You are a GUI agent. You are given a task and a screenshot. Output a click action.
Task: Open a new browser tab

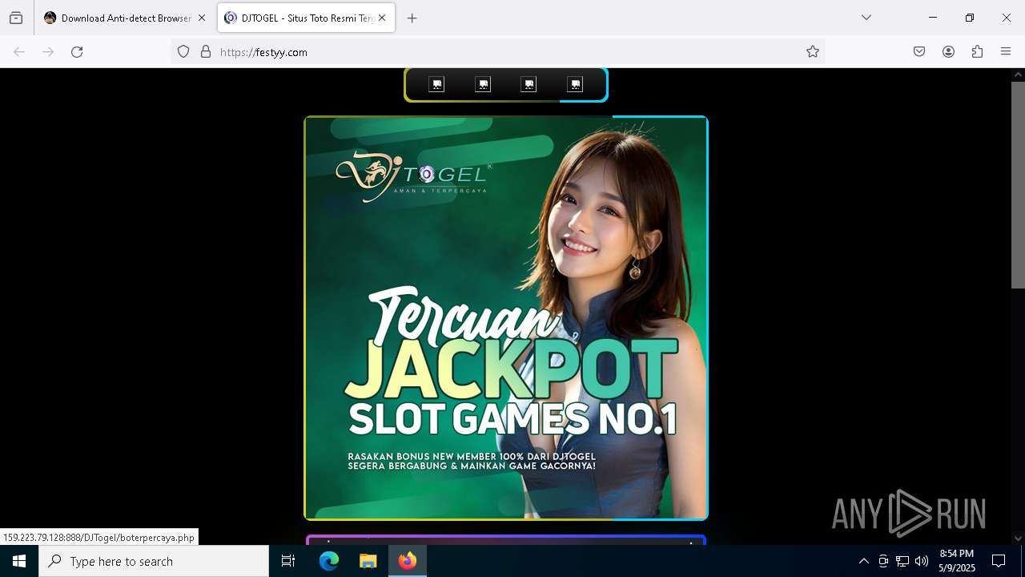coord(412,18)
